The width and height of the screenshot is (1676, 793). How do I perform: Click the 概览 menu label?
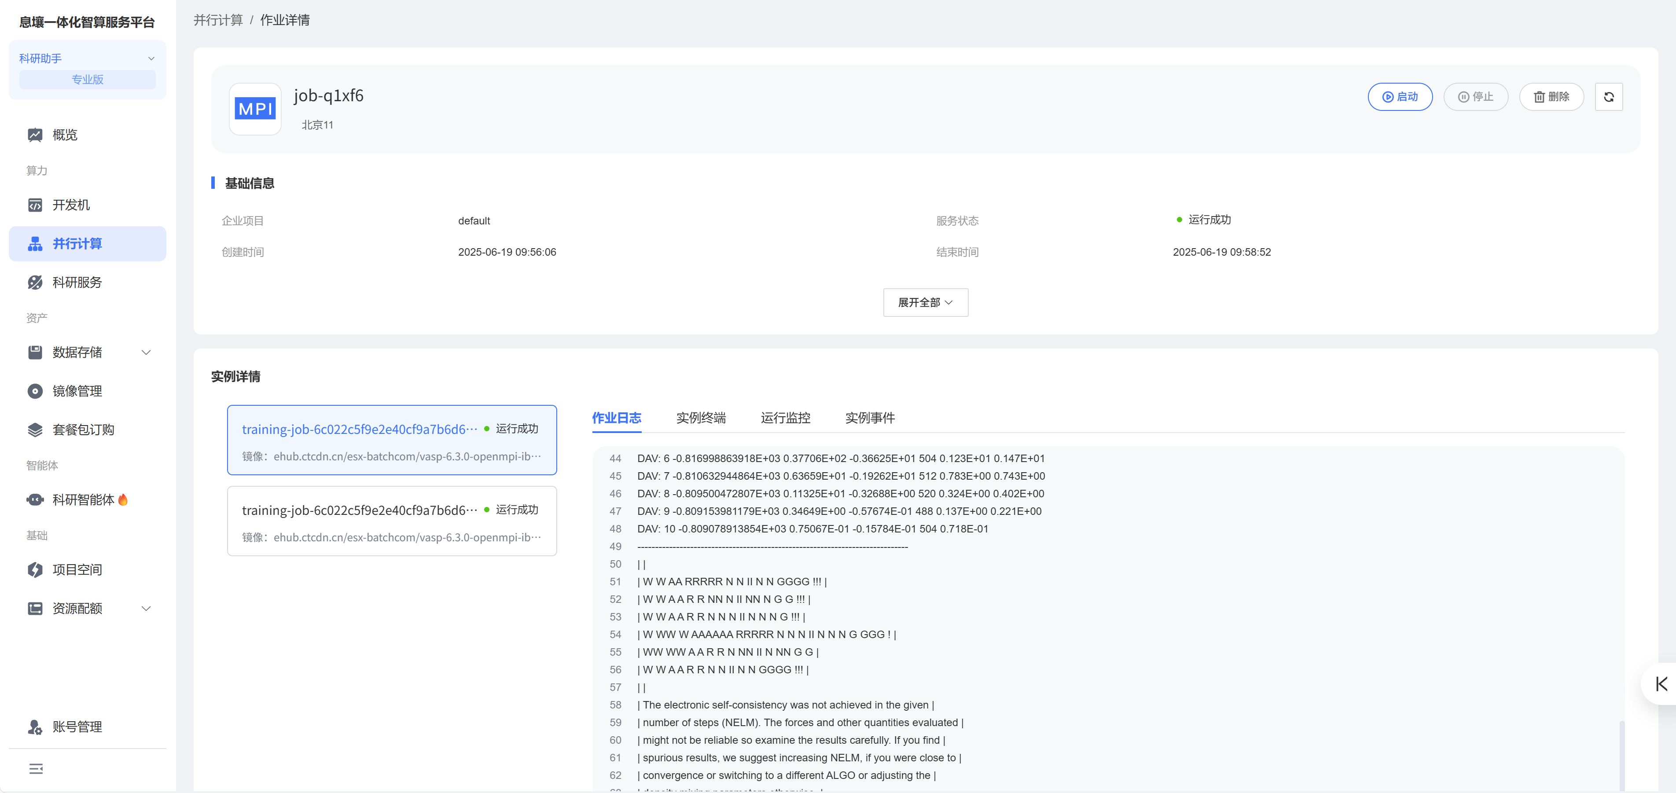[x=65, y=135]
